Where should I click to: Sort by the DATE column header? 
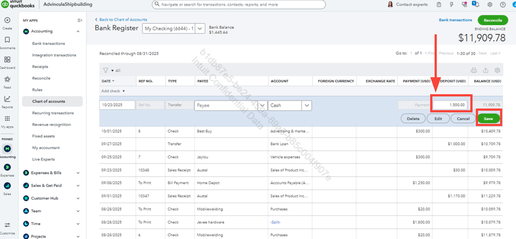point(108,81)
